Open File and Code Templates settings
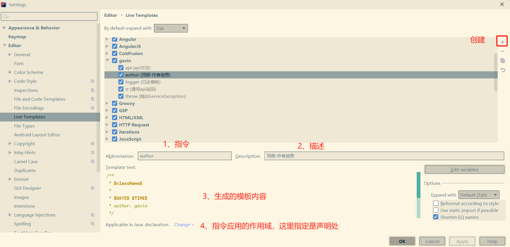The image size is (510, 247). [x=39, y=99]
